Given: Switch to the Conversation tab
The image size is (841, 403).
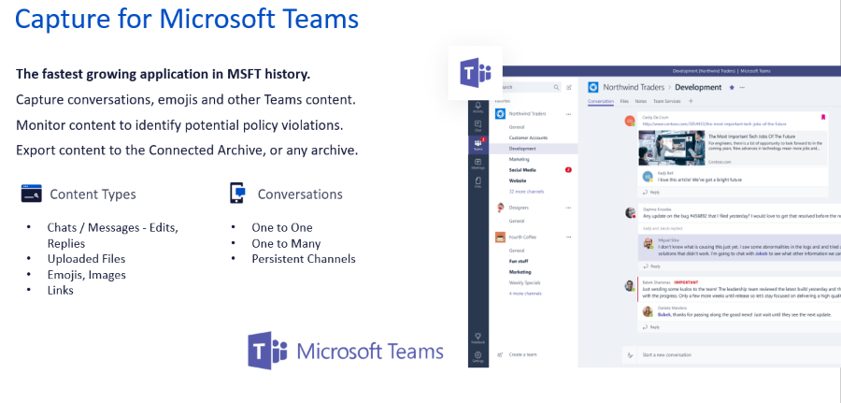Looking at the screenshot, I should (x=601, y=101).
